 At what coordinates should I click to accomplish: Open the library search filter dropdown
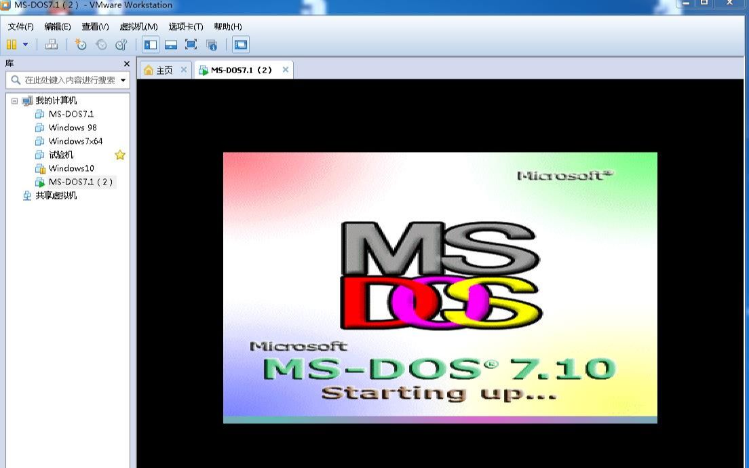(x=123, y=79)
